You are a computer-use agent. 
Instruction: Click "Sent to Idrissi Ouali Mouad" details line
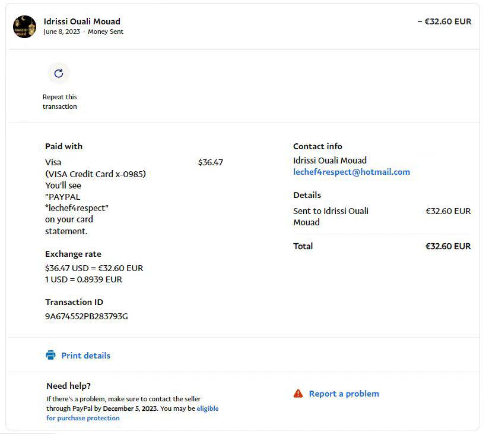pos(331,216)
